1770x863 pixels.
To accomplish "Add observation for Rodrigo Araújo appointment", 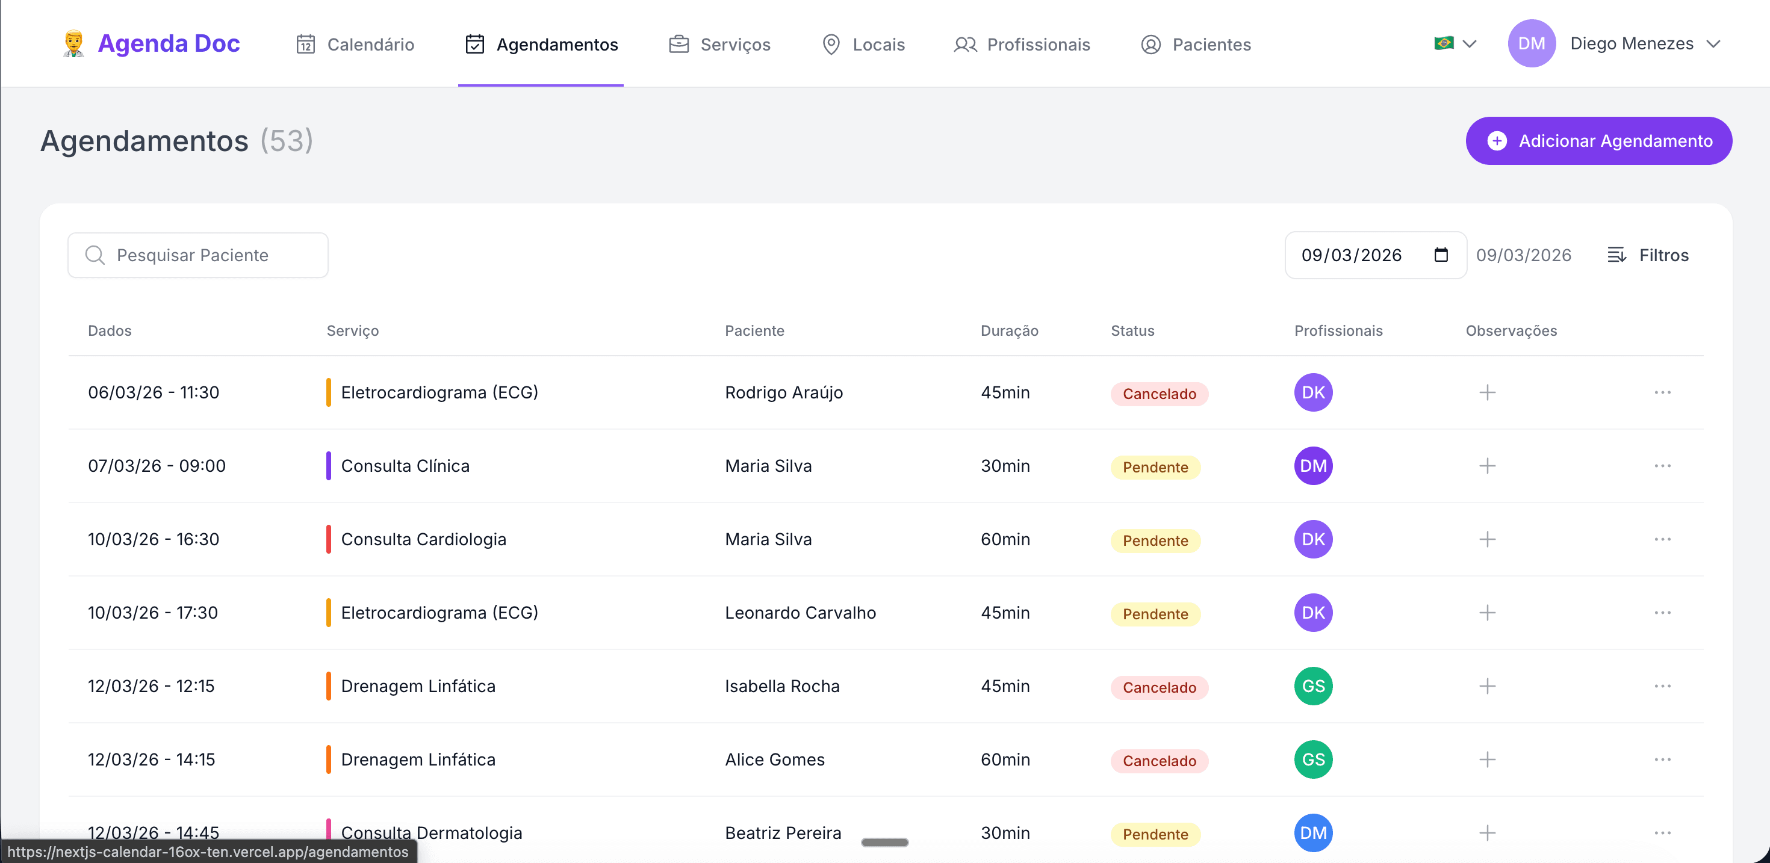I will 1487,392.
